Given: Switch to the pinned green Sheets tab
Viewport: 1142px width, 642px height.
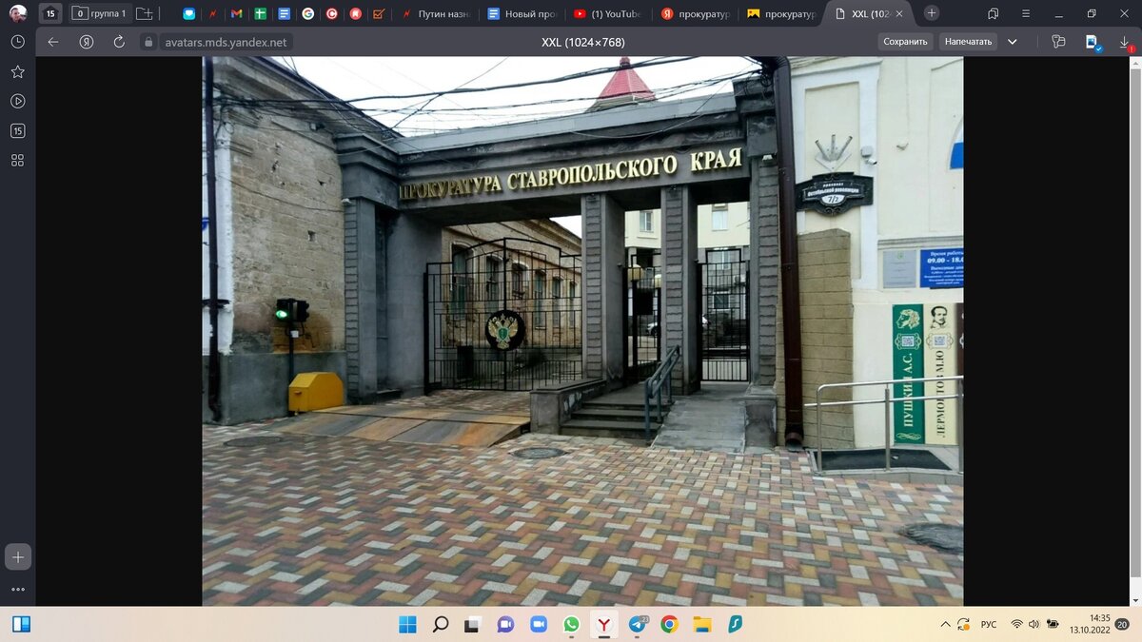Looking at the screenshot, I should tap(260, 13).
